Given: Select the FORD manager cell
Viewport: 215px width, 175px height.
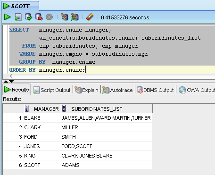Looking at the screenshot, I should 42,137.
